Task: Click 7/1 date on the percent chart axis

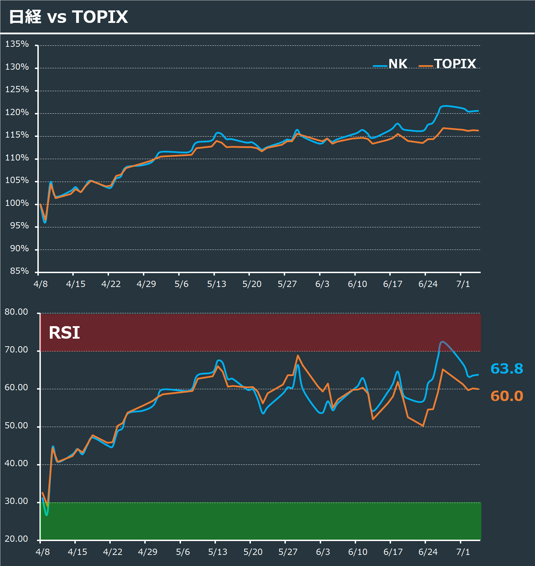Action: [x=463, y=284]
